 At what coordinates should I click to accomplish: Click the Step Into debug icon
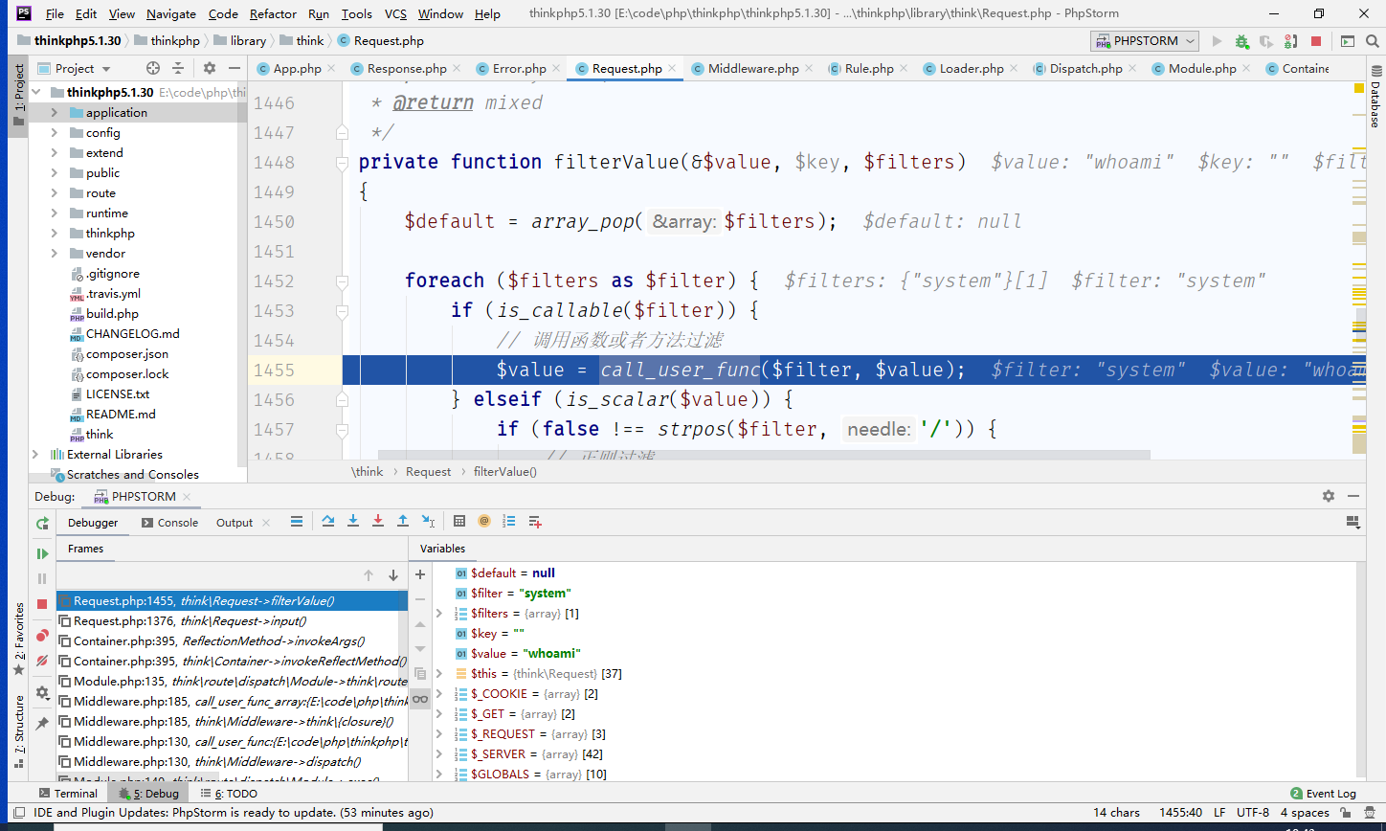click(353, 522)
